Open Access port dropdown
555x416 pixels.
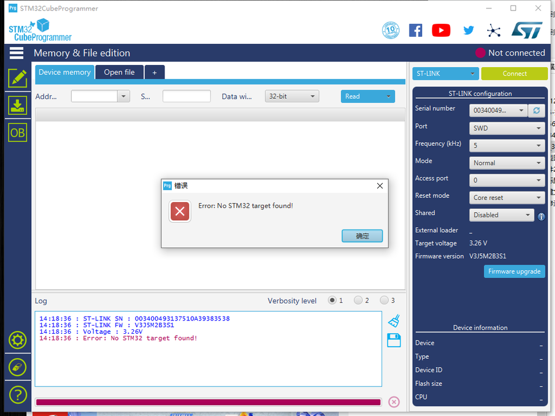[x=507, y=180]
